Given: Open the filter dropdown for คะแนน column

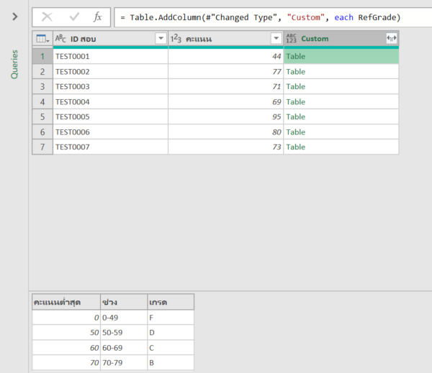Looking at the screenshot, I should [x=276, y=38].
